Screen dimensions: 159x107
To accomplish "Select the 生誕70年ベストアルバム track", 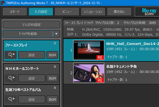I will [32, 95].
